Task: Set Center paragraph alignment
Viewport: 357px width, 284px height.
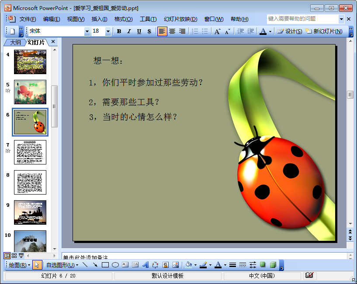Action: 172,31
